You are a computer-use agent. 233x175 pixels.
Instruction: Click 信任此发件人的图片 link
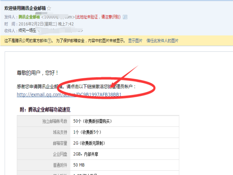pos(162,40)
